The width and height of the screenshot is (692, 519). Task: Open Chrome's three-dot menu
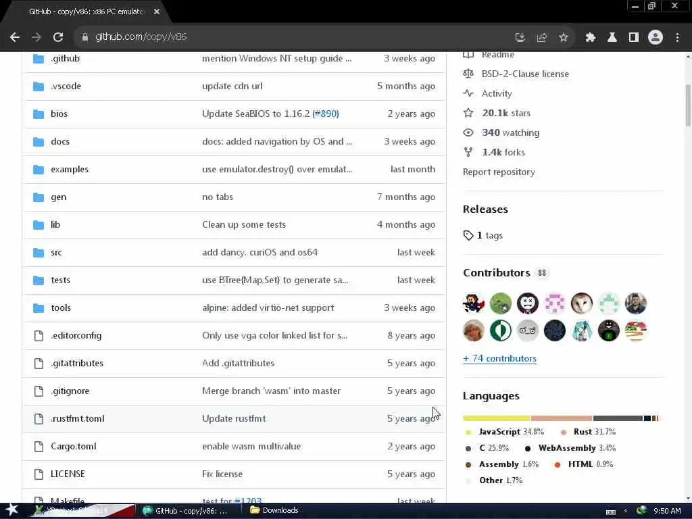tap(677, 38)
